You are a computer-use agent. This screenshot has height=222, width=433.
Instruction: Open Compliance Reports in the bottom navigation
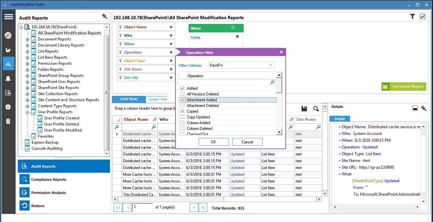[x=64, y=179]
